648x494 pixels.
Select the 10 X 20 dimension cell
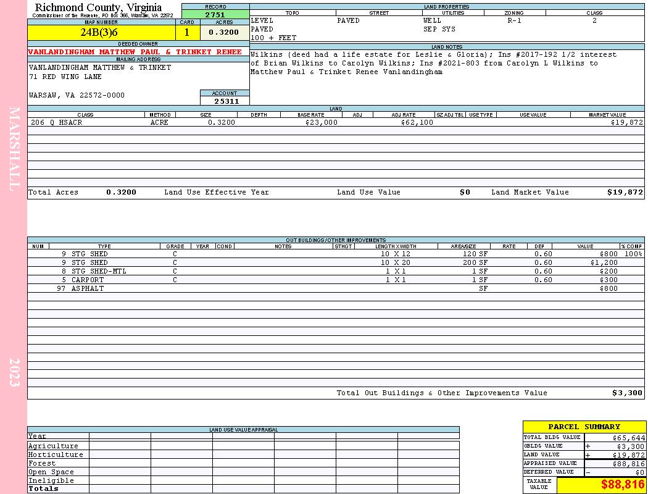click(396, 263)
